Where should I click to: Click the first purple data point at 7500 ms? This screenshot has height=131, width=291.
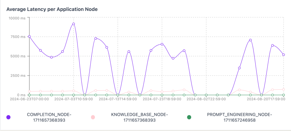tap(29, 36)
